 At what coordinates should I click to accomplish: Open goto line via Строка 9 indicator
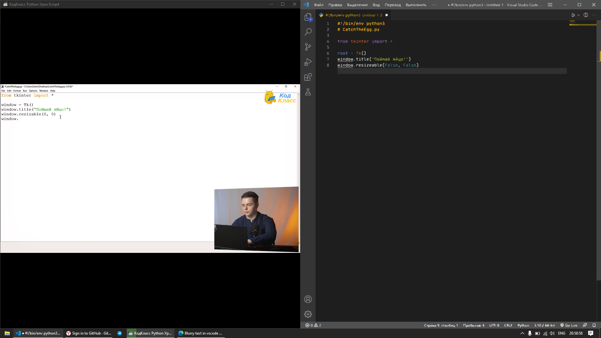[x=441, y=325]
